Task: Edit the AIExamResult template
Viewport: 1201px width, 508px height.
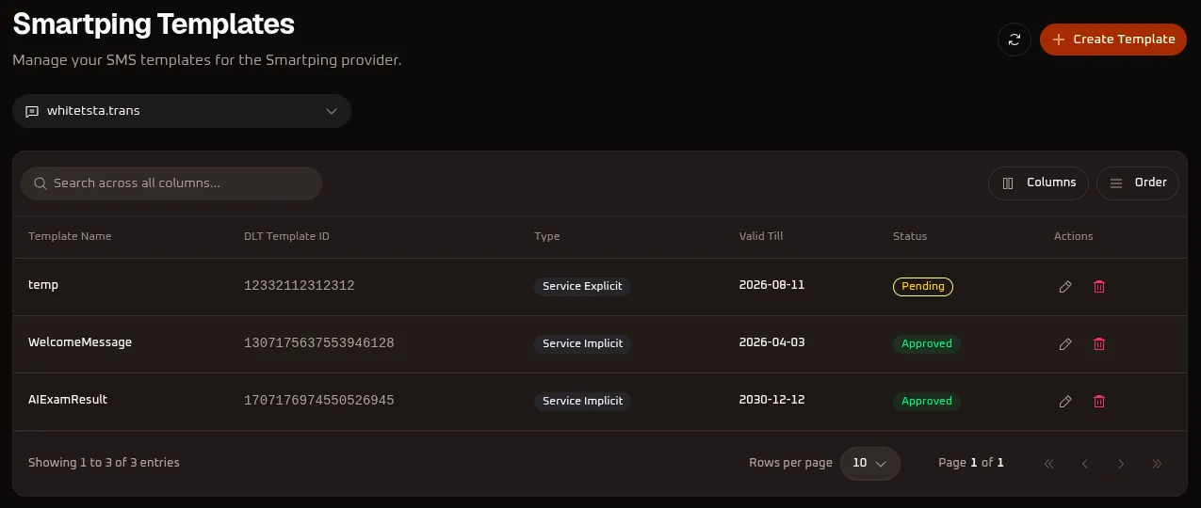Action: pos(1065,402)
